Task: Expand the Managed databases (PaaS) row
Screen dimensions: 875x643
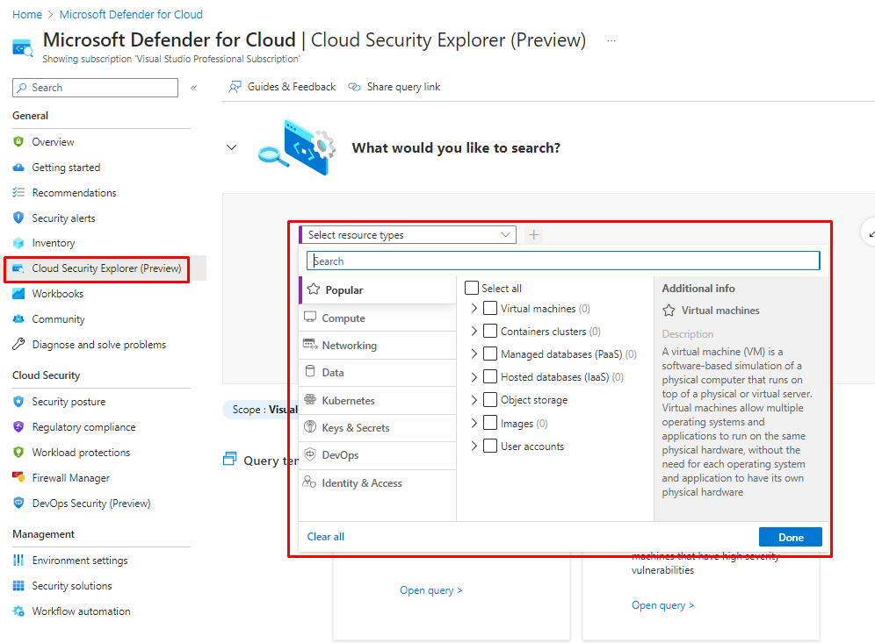Action: click(474, 354)
